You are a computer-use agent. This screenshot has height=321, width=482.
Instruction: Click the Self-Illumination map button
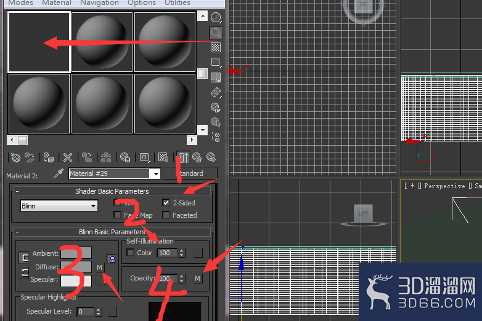(x=198, y=253)
